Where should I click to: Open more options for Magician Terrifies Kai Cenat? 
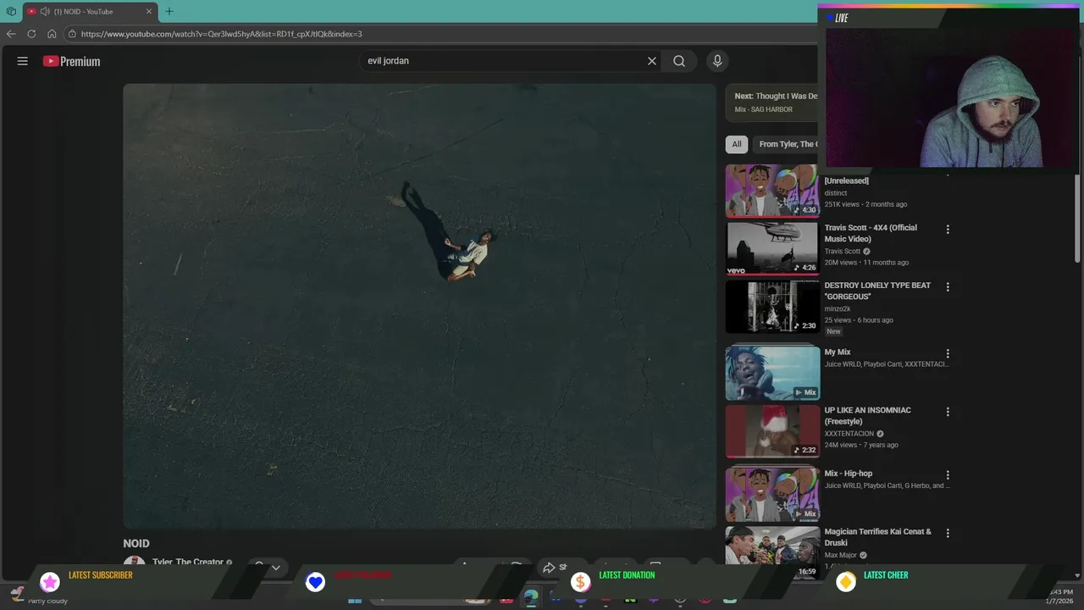point(948,534)
